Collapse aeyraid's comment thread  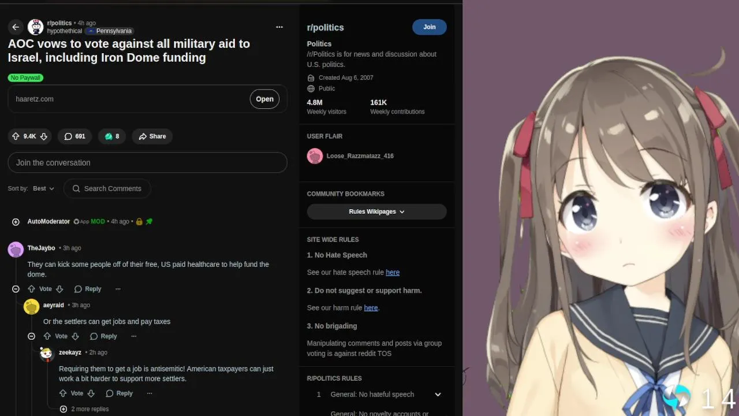(x=31, y=336)
